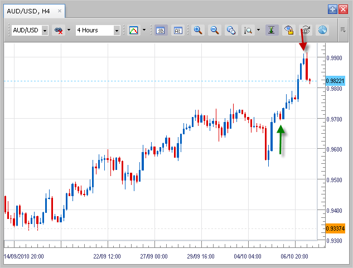The width and height of the screenshot is (353, 268).
Task: Click the eye with padlock icon
Action: click(x=289, y=30)
